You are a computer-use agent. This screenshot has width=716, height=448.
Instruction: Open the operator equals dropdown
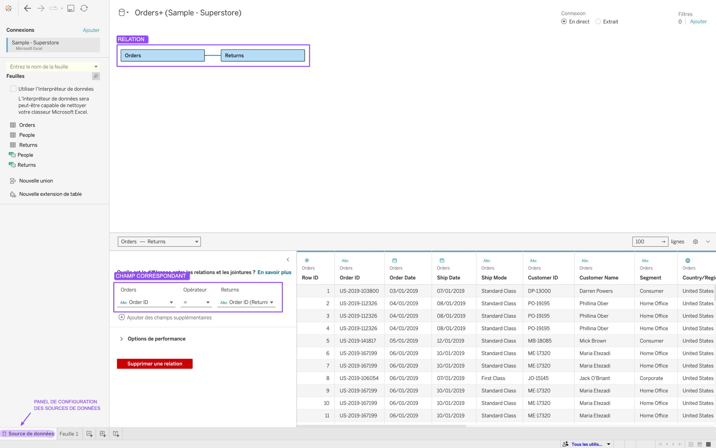coord(196,302)
